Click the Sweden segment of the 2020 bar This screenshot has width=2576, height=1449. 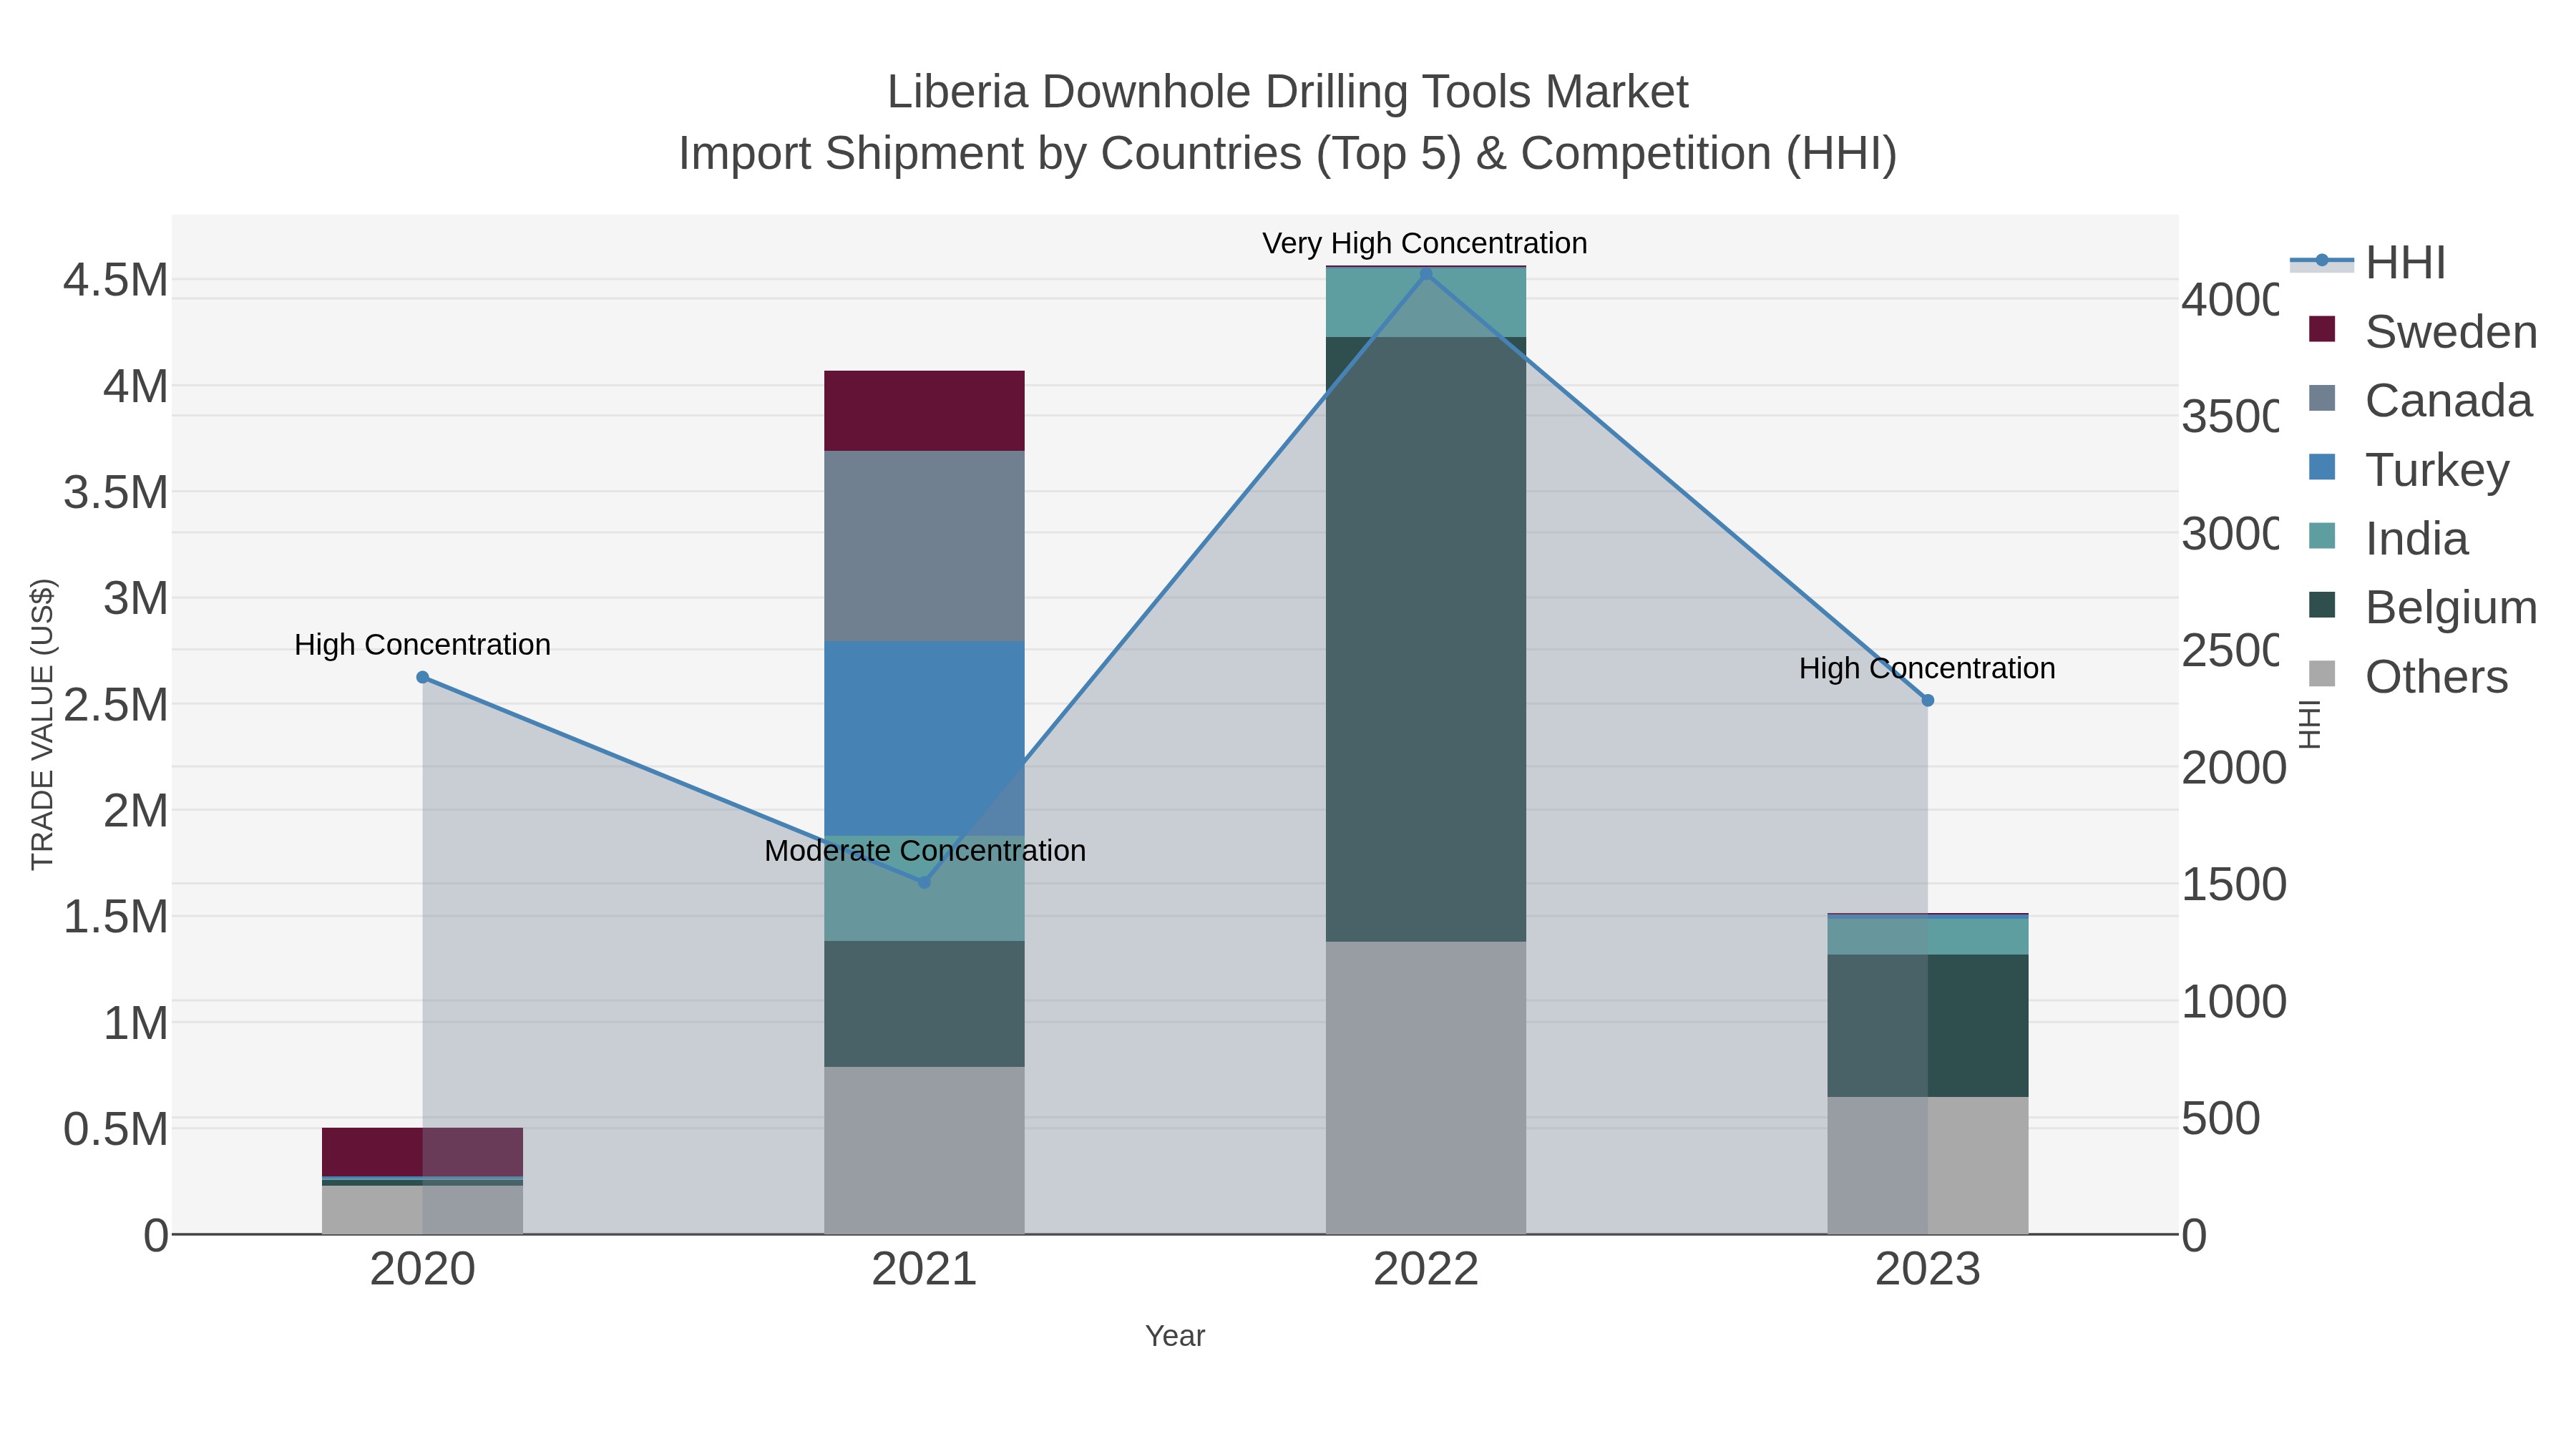point(422,1152)
